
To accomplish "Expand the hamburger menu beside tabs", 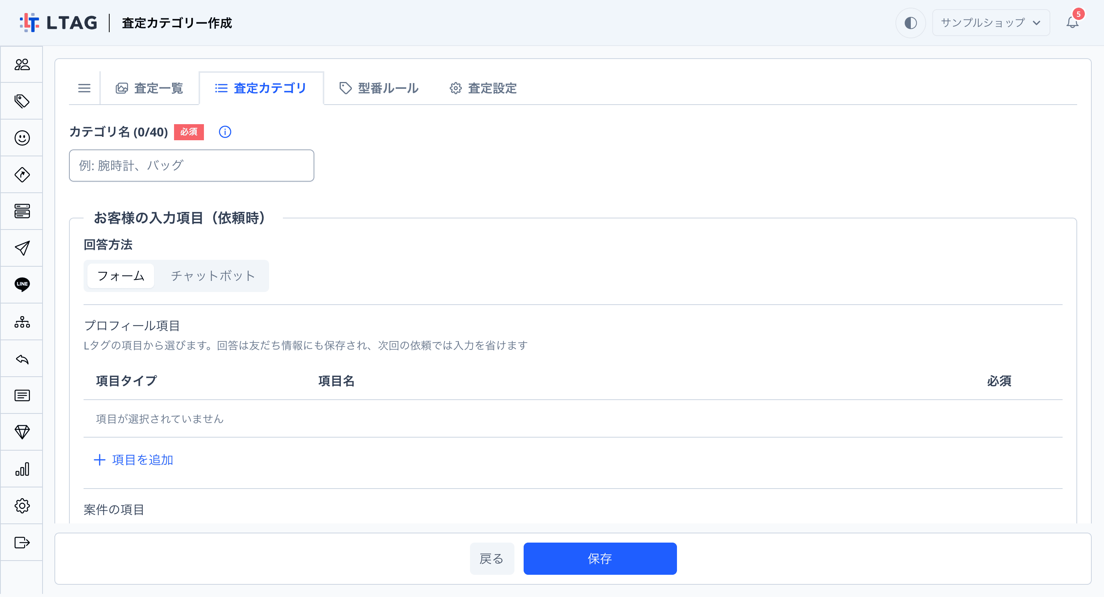I will pyautogui.click(x=84, y=88).
